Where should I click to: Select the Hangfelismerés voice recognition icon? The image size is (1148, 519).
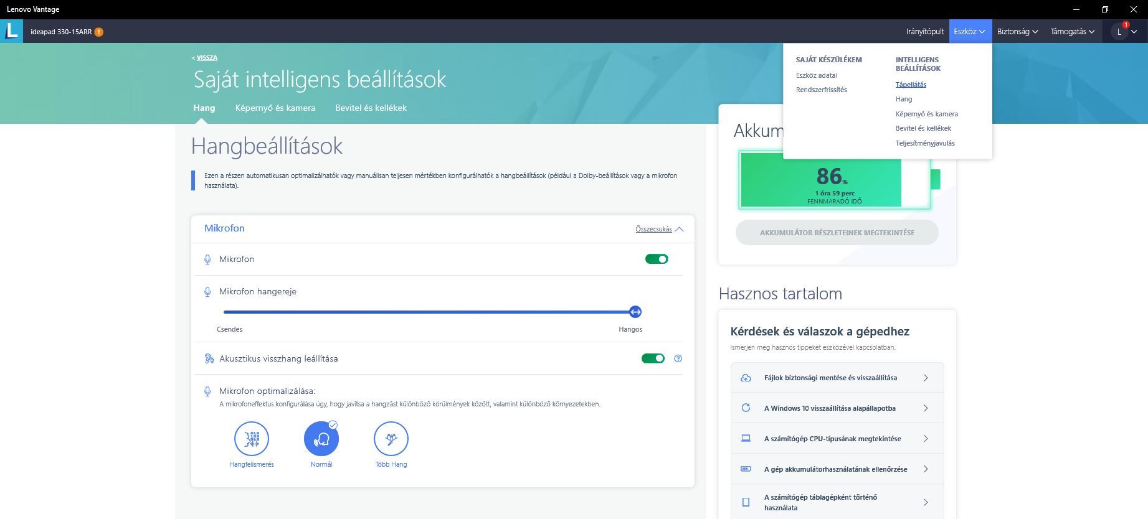tap(252, 439)
